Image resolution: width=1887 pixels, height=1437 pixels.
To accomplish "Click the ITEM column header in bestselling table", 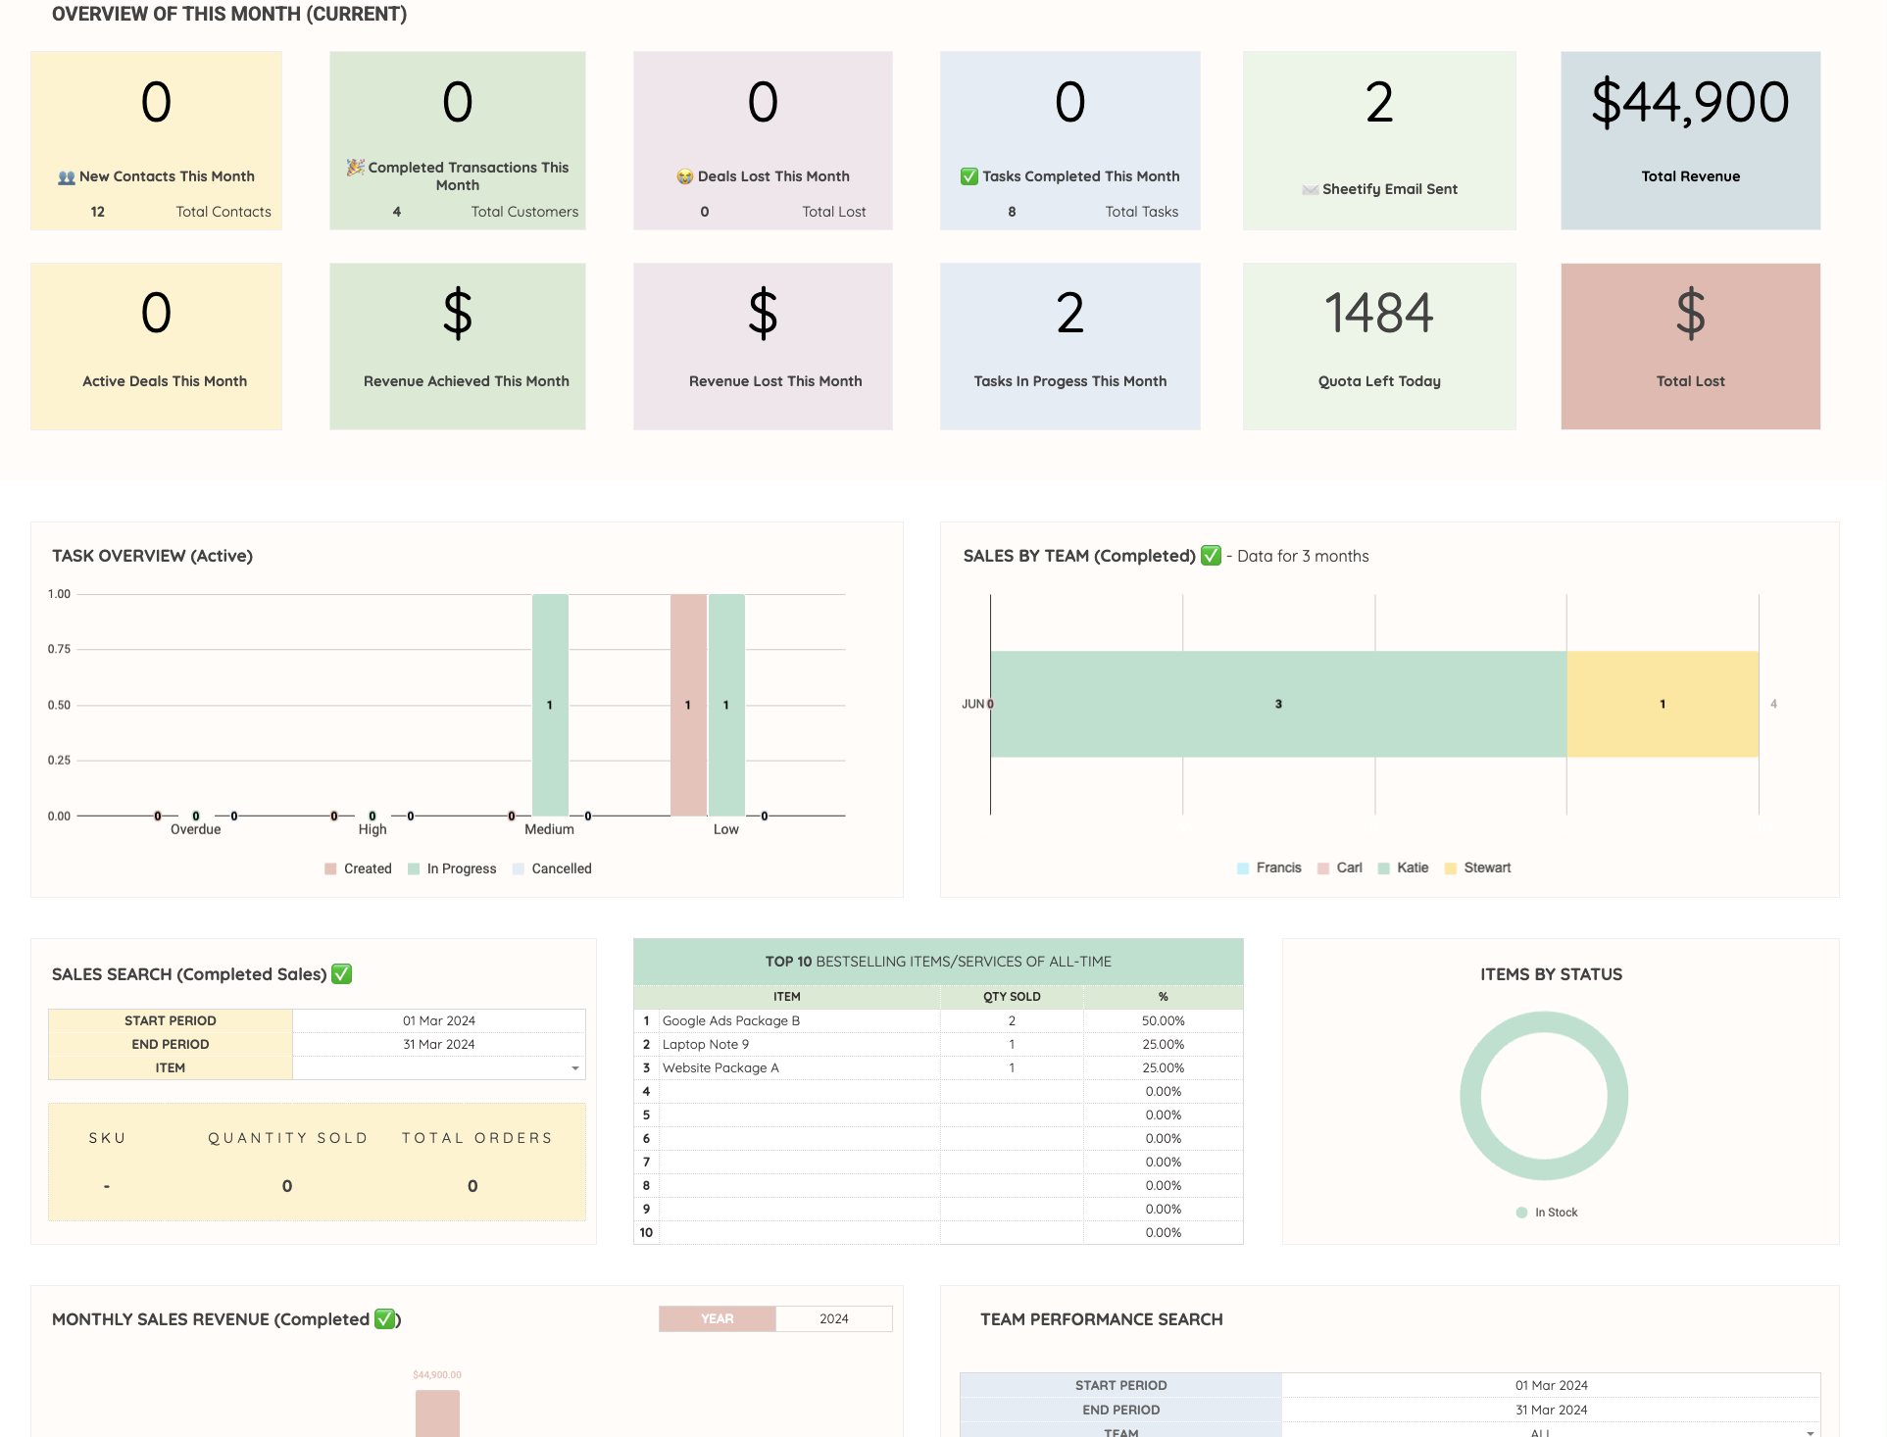I will pos(786,997).
